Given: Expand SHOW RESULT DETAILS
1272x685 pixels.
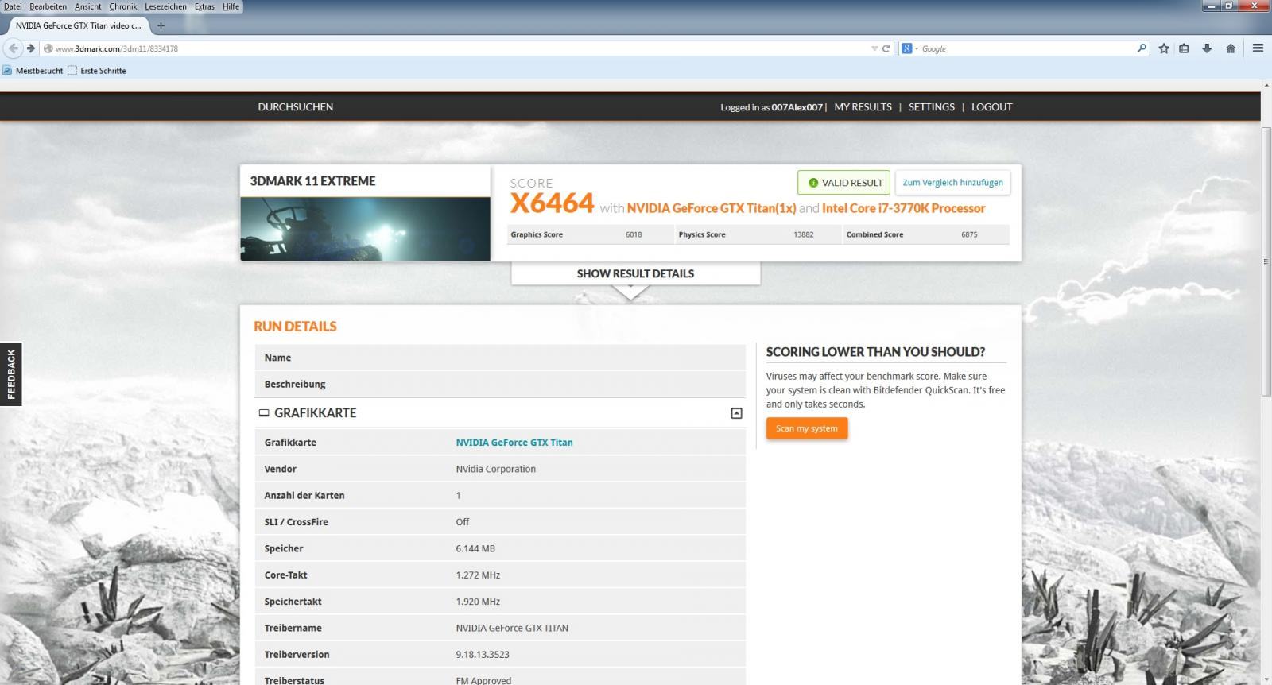Looking at the screenshot, I should 635,273.
